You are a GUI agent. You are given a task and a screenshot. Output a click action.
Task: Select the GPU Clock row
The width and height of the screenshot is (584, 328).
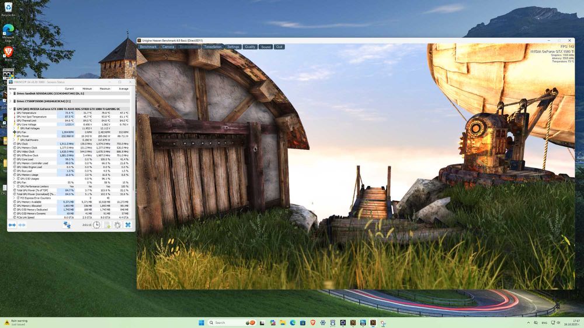tap(71, 144)
